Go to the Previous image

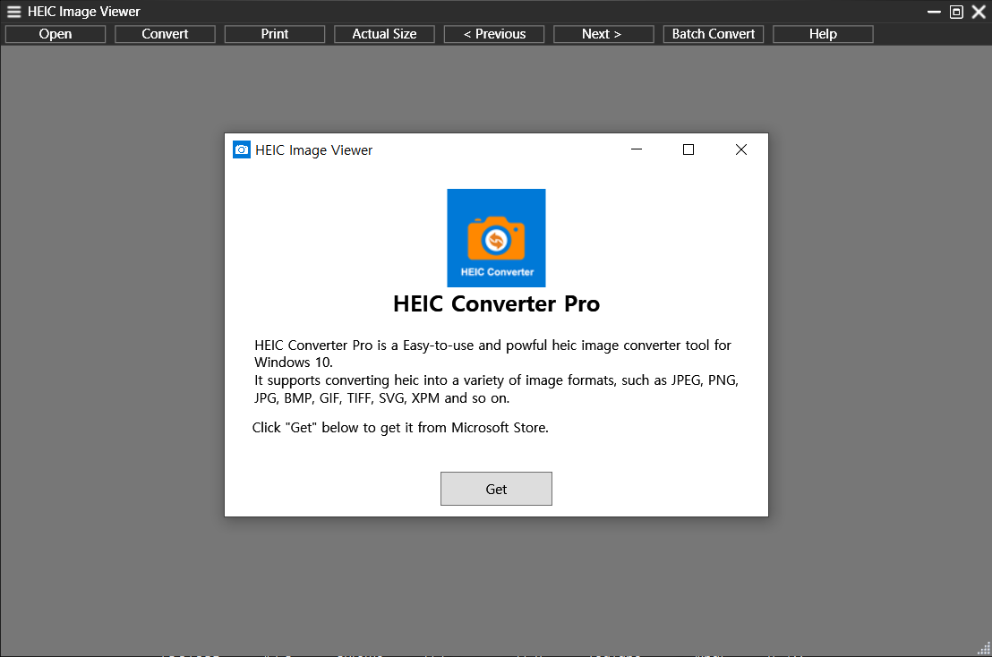[x=494, y=34]
